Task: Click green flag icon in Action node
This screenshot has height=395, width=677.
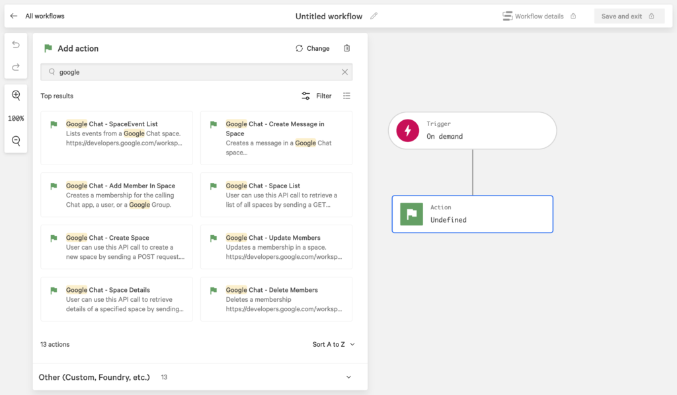Action: (x=411, y=214)
